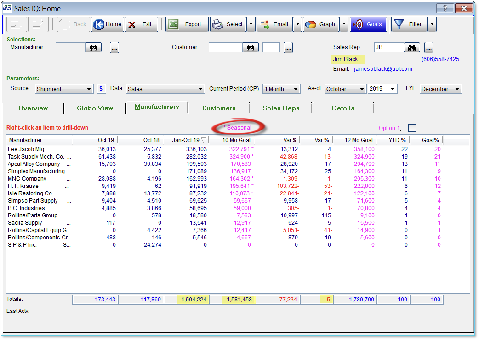Open the Source Shipment dropdown

point(64,89)
